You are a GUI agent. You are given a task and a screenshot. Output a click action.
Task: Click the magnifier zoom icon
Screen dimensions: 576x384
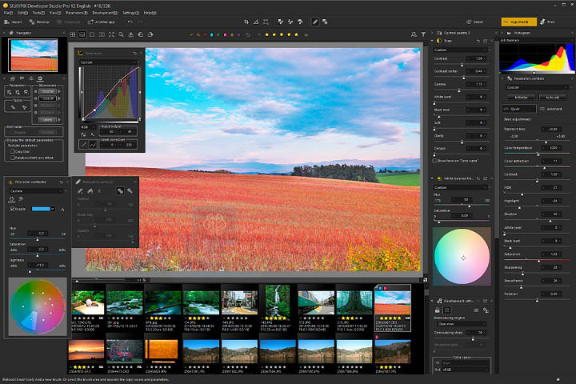pos(121,34)
